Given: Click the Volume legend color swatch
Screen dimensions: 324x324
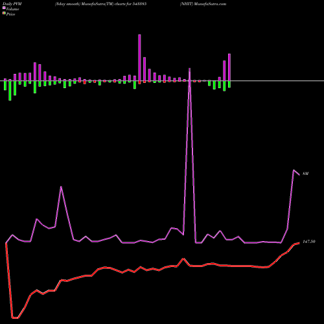Looking at the screenshot, I should click(4, 8).
